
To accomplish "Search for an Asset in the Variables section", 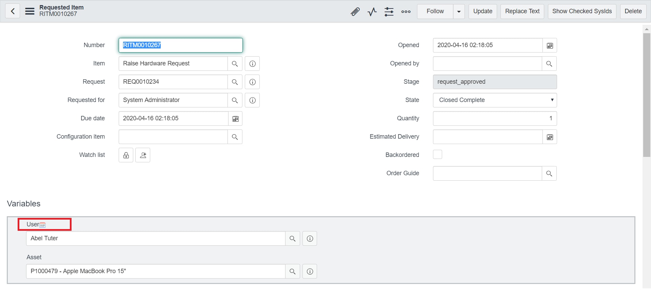I will click(x=292, y=271).
